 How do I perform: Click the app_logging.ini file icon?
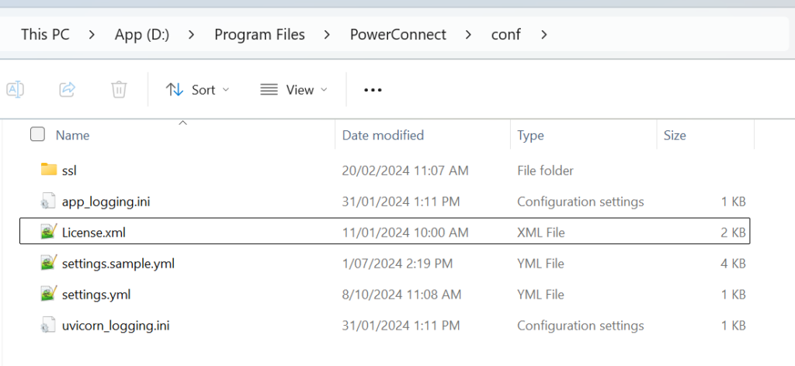[49, 202]
